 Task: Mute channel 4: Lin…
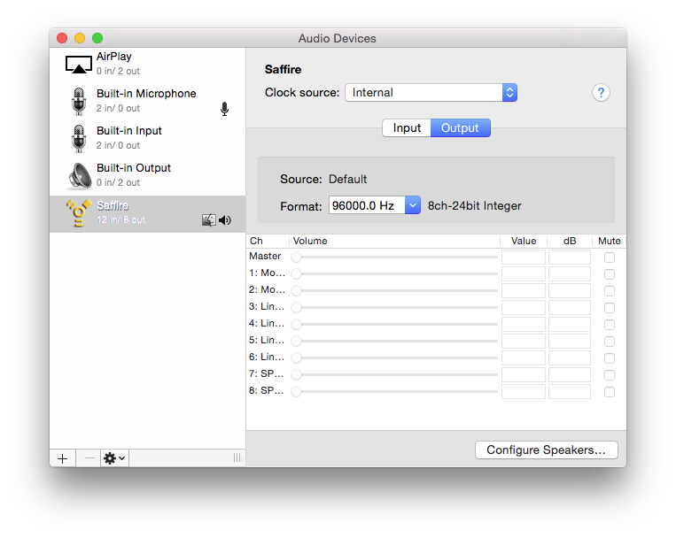click(610, 325)
